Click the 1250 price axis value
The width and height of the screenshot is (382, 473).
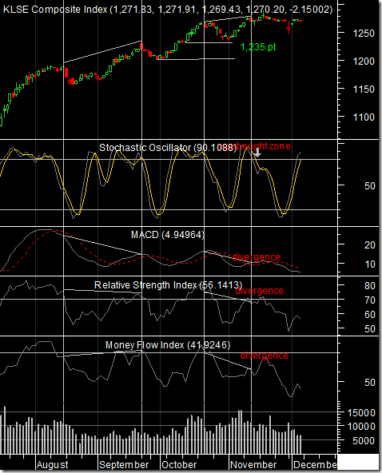tap(364, 34)
